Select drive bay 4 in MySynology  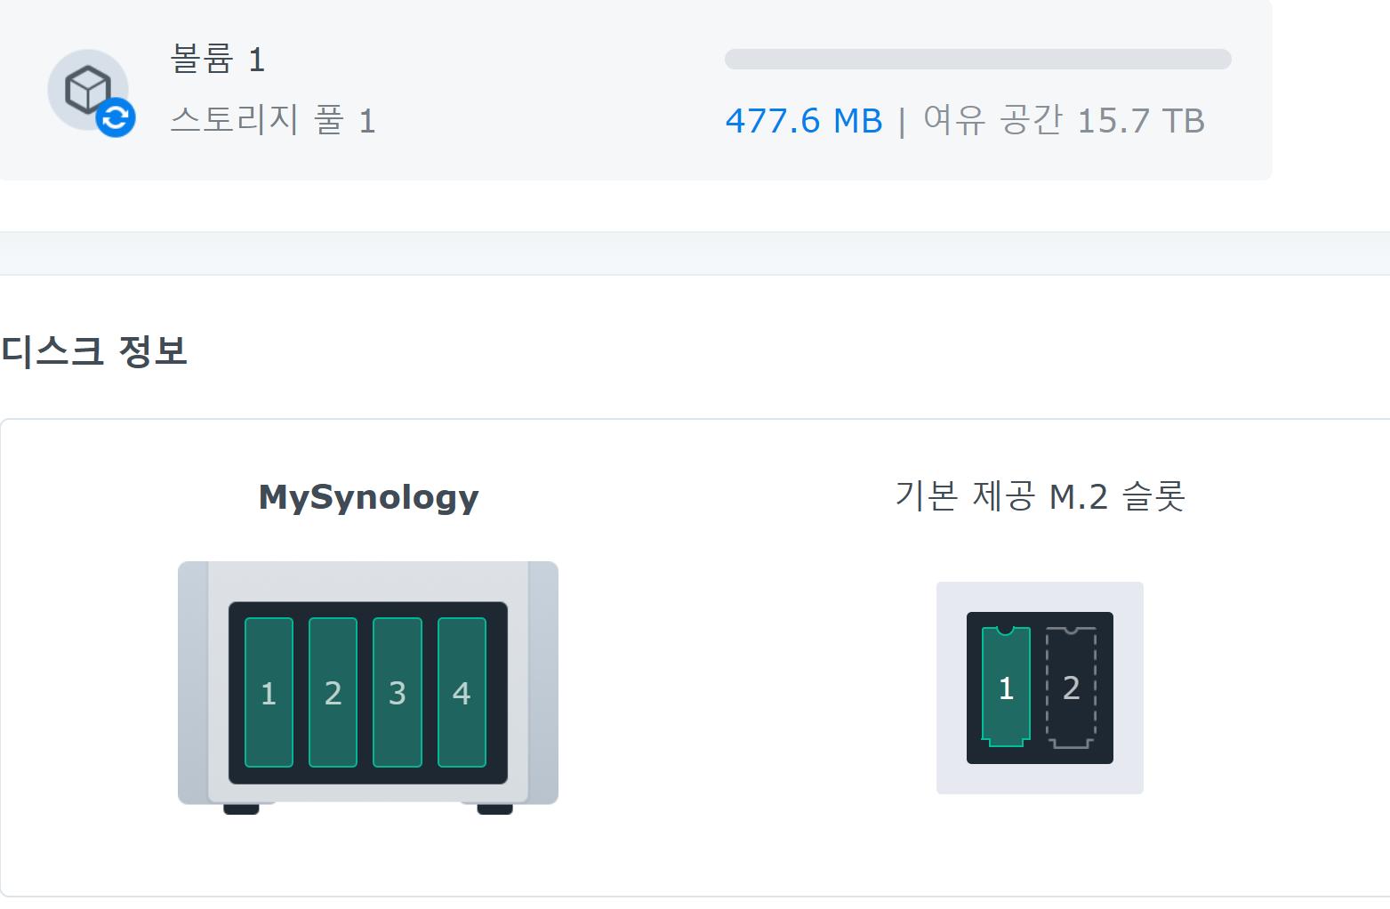point(462,692)
